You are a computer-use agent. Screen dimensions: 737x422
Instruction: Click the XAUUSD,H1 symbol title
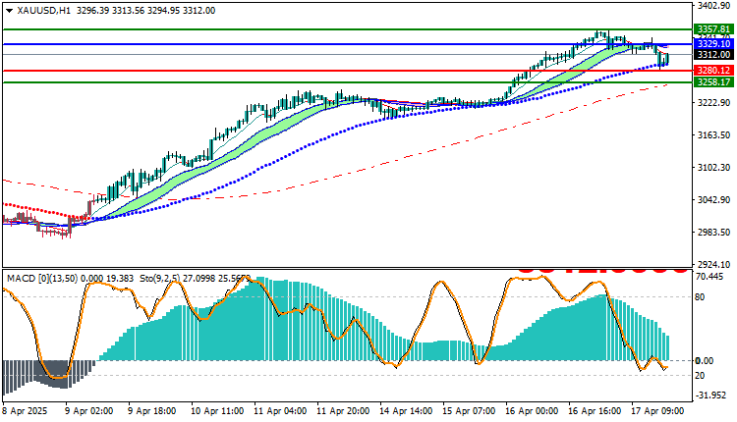43,11
